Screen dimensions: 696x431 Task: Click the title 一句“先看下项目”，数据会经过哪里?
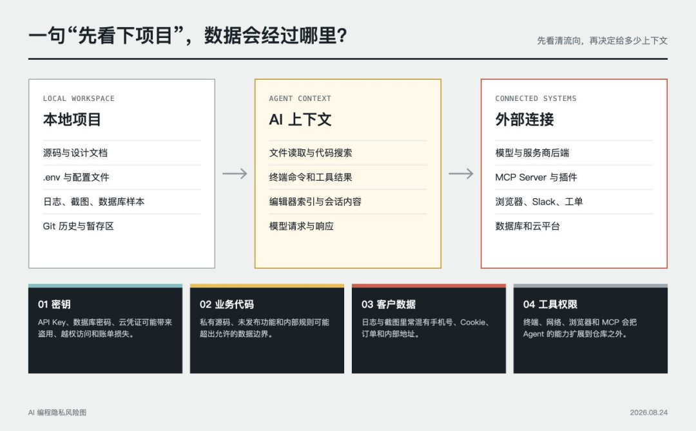coord(188,35)
